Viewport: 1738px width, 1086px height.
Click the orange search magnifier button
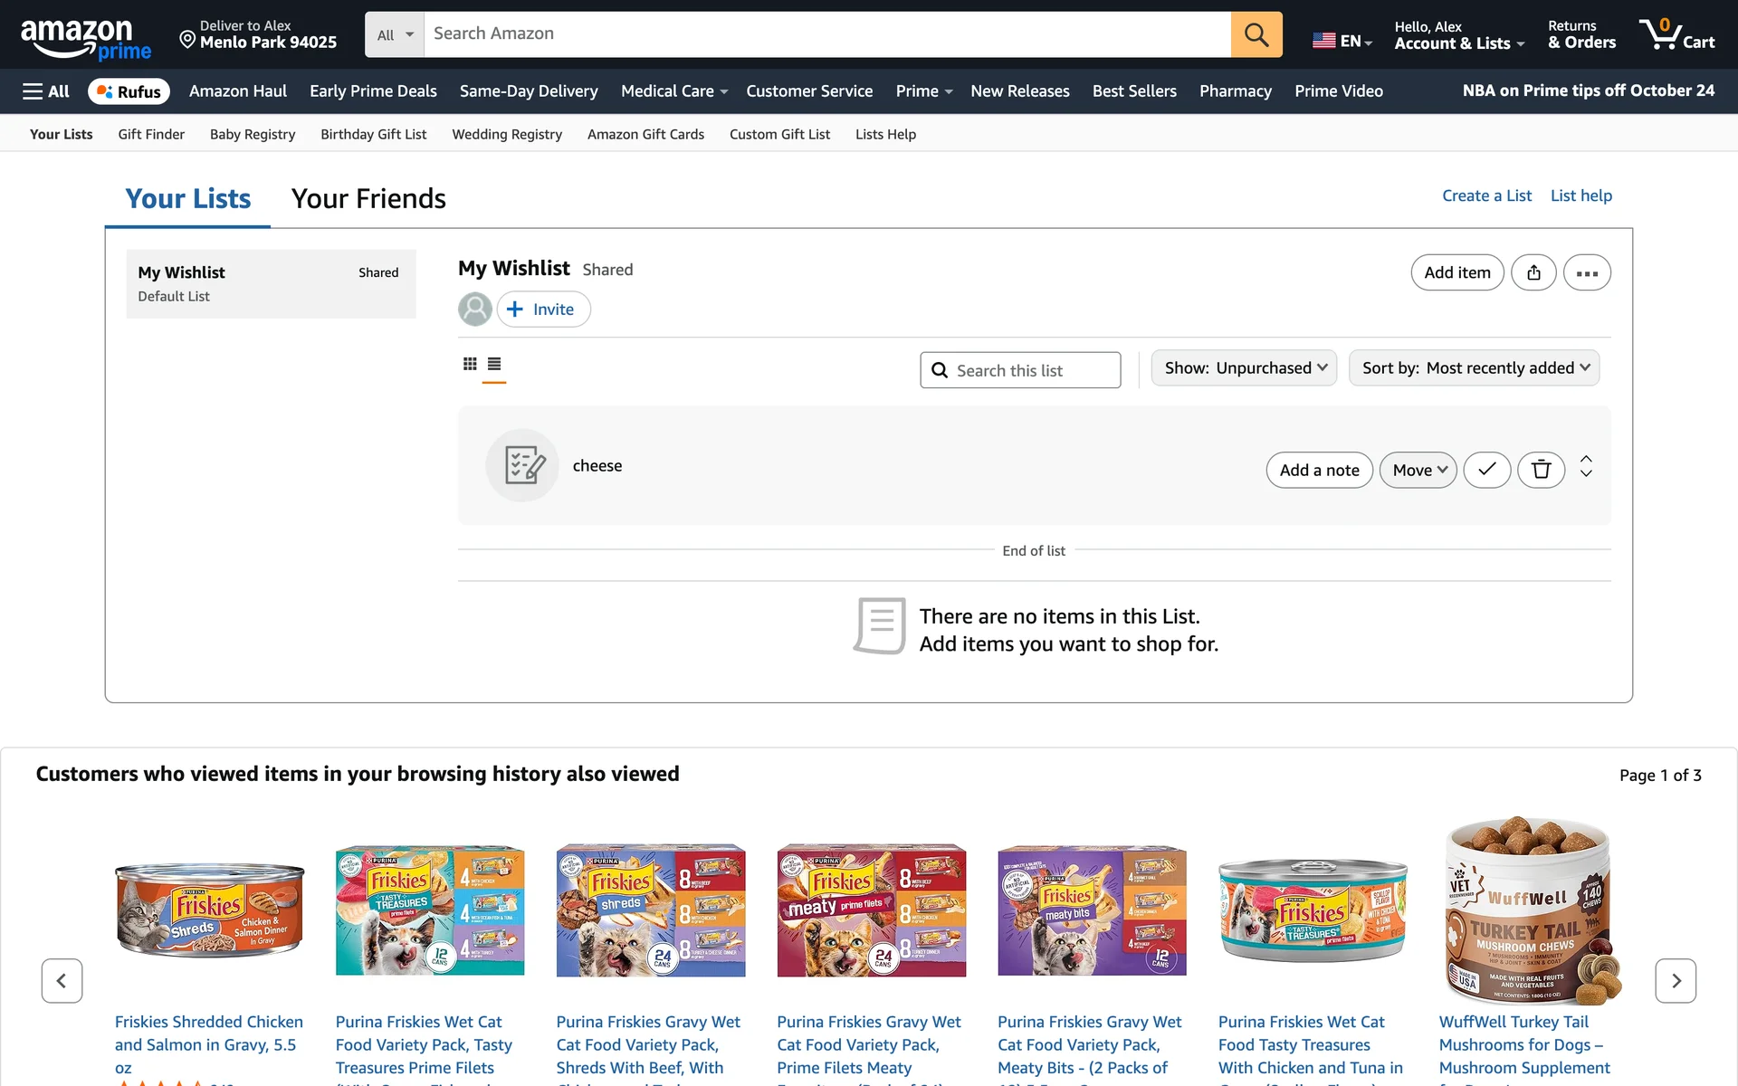(x=1256, y=34)
